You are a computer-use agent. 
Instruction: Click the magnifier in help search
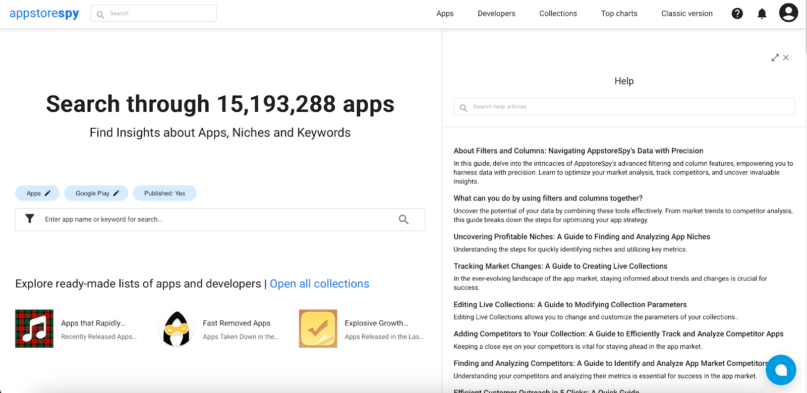coord(464,107)
